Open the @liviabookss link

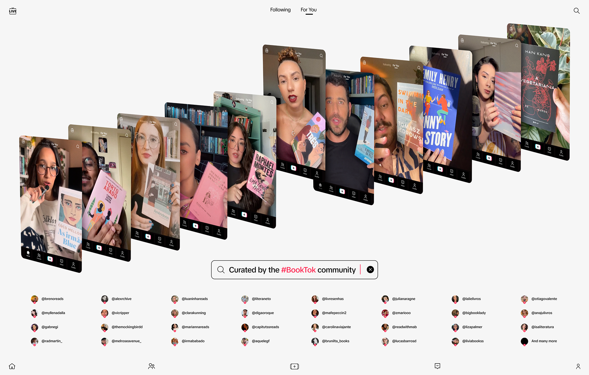click(x=473, y=341)
